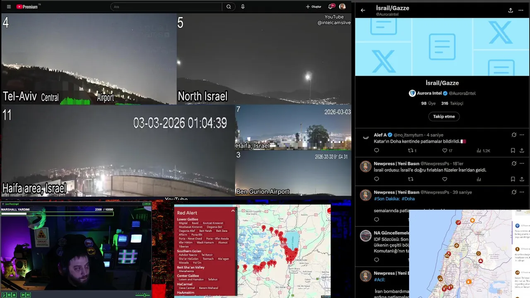Go back with arrow in İsrail/Gazze panel
Image resolution: width=530 pixels, height=298 pixels.
tap(363, 10)
